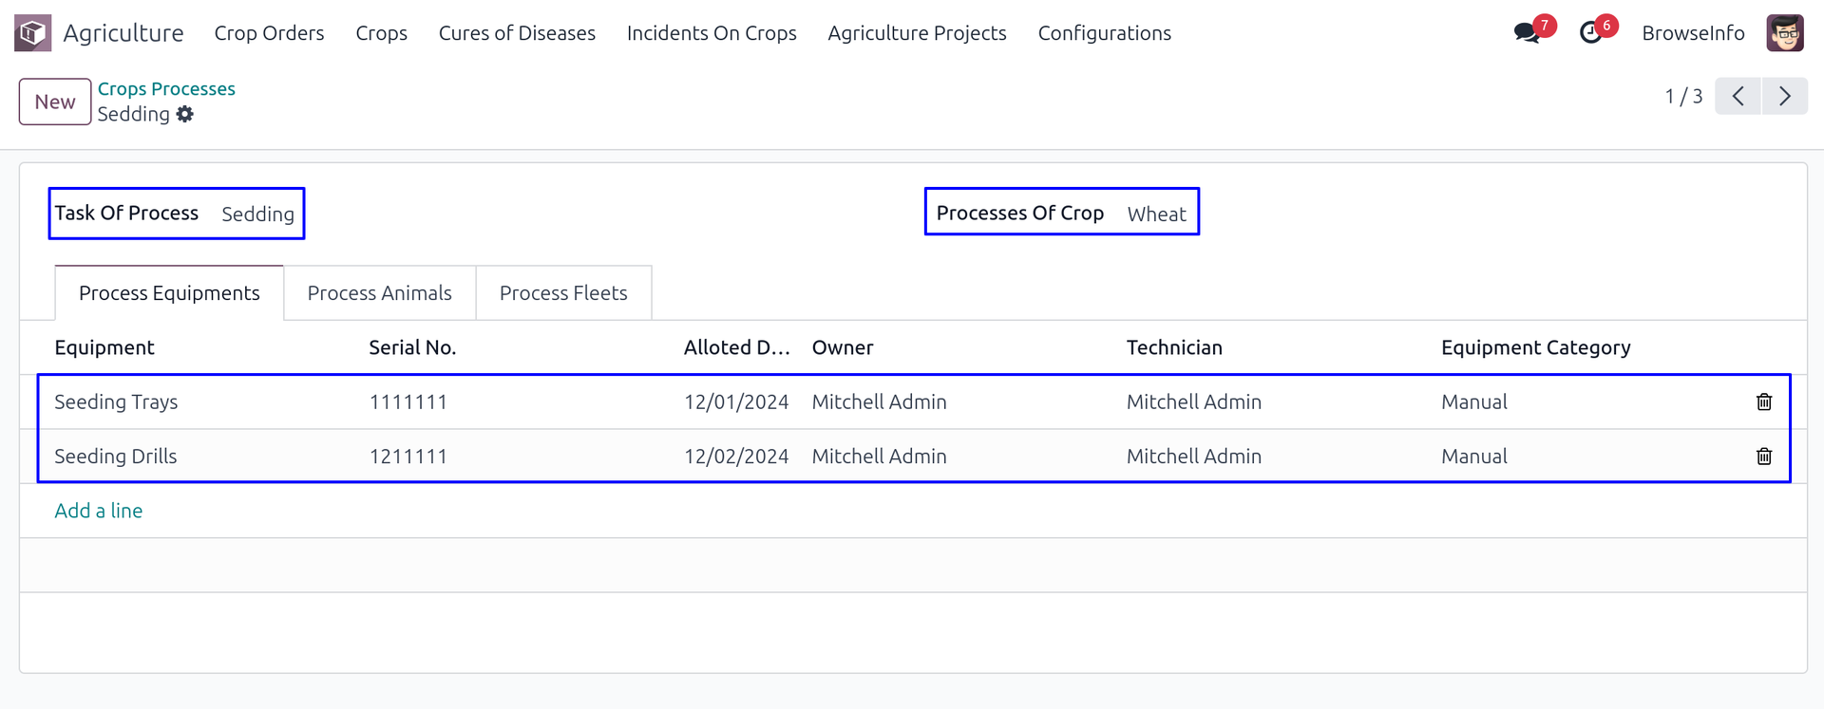Delete the Seeding Trays row
Screen dimensions: 1824x709
1763,401
